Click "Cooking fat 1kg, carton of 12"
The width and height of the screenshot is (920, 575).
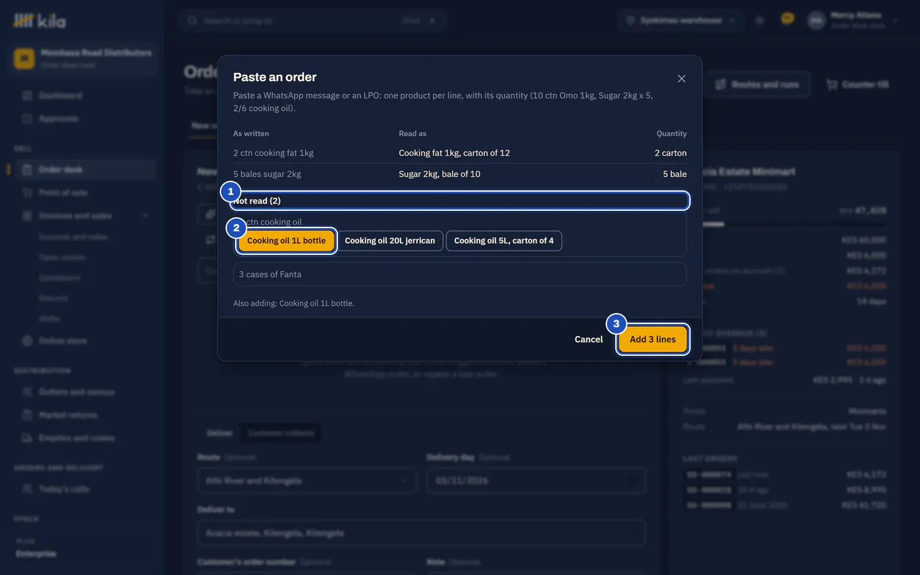pos(454,153)
